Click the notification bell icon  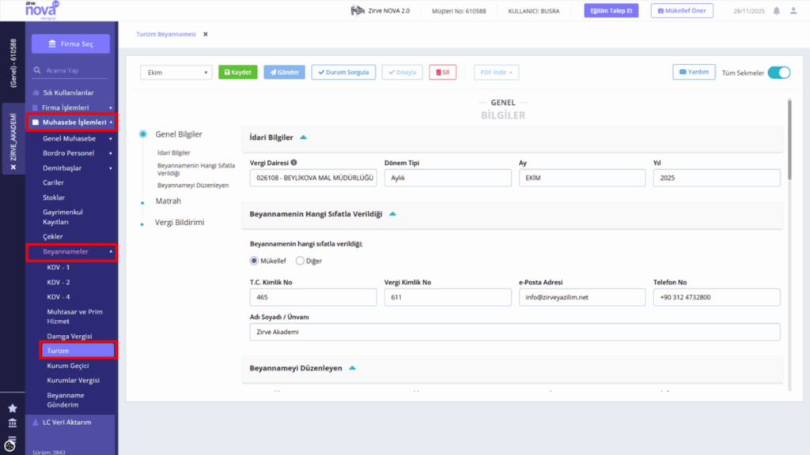pyautogui.click(x=777, y=11)
